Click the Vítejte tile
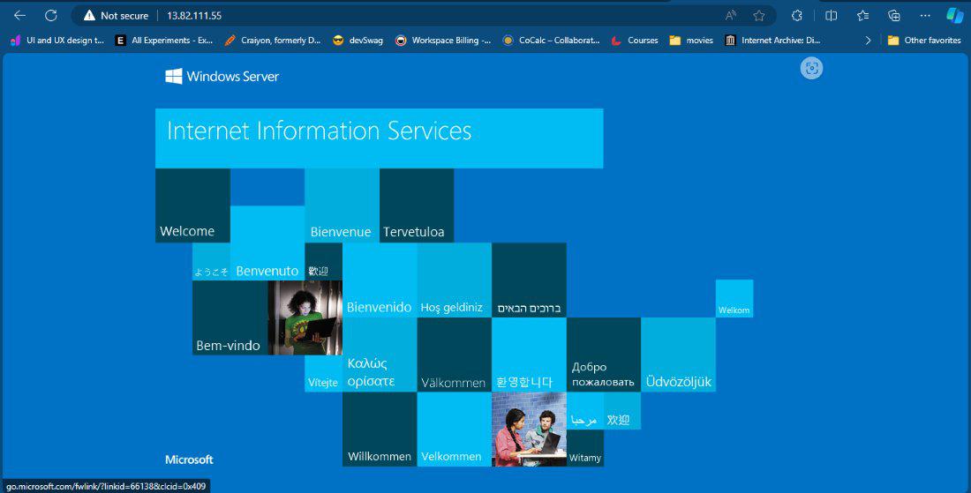Viewport: 971px width, 493px height. [x=323, y=373]
